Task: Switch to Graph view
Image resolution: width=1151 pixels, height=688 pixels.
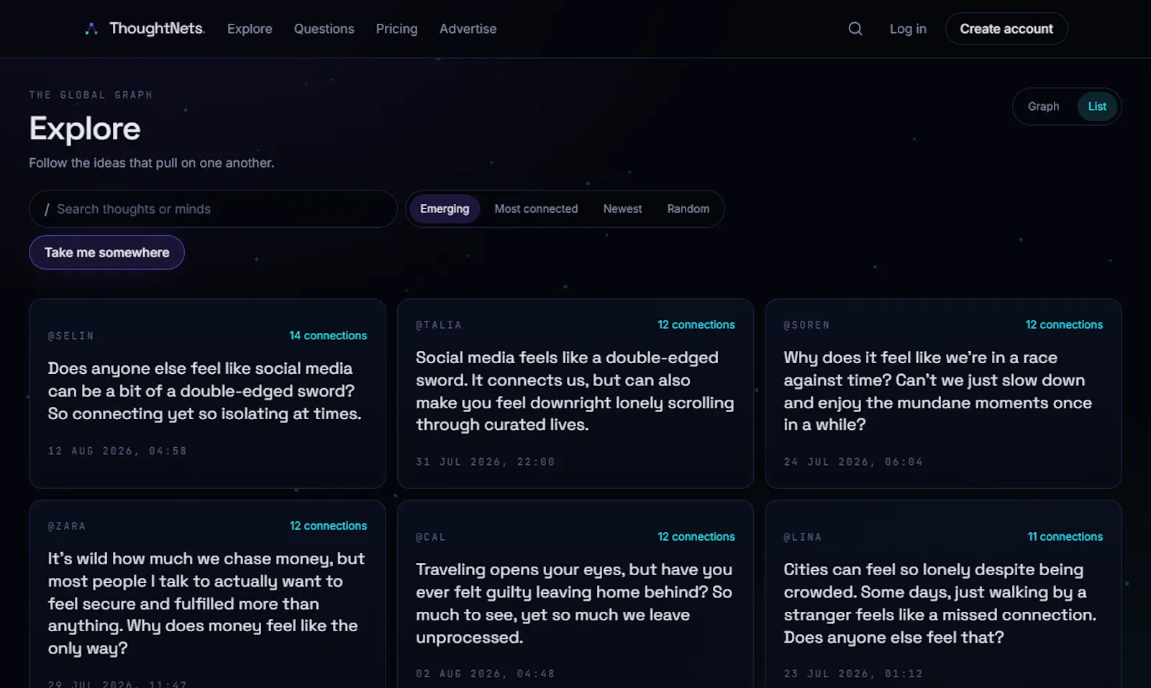Action: tap(1043, 106)
